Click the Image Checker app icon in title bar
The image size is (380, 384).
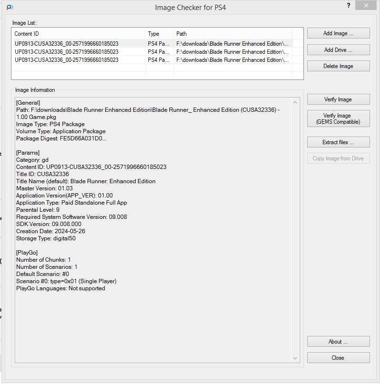(x=10, y=7)
